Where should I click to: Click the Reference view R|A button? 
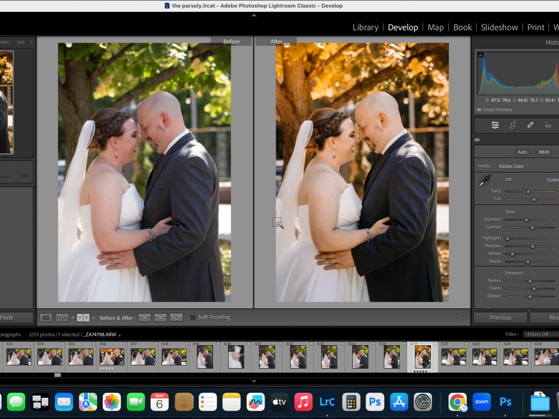click(x=63, y=317)
